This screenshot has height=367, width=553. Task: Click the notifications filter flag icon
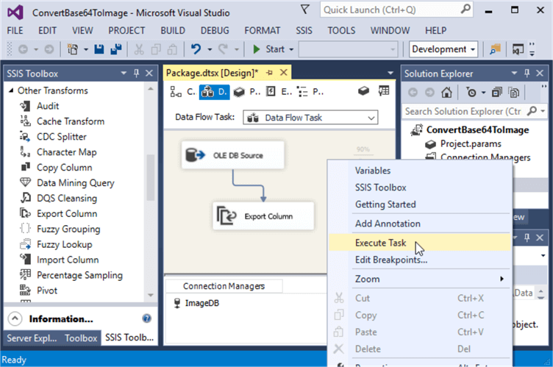coord(305,9)
